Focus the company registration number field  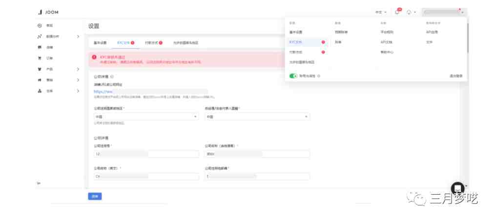(x=146, y=154)
